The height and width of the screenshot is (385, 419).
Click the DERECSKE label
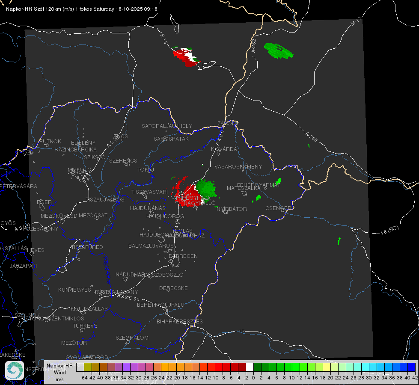(x=173, y=288)
